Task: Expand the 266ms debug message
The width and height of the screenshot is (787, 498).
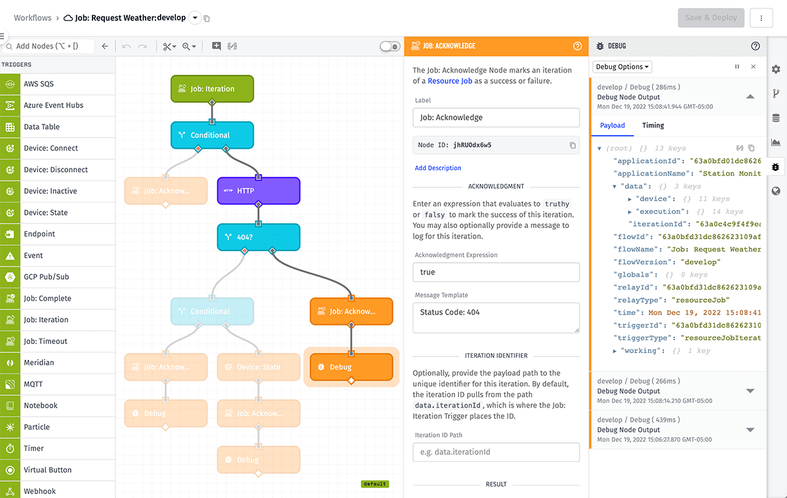Action: coord(751,391)
